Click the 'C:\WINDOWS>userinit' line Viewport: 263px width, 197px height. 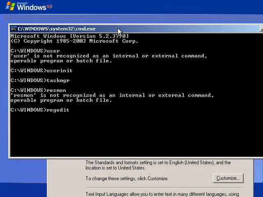[42, 71]
